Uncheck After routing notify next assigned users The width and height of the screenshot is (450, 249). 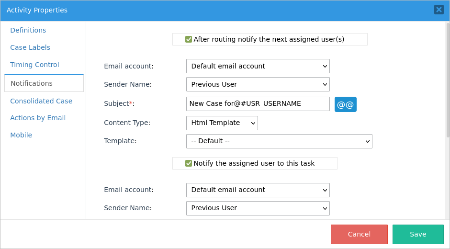coord(189,39)
